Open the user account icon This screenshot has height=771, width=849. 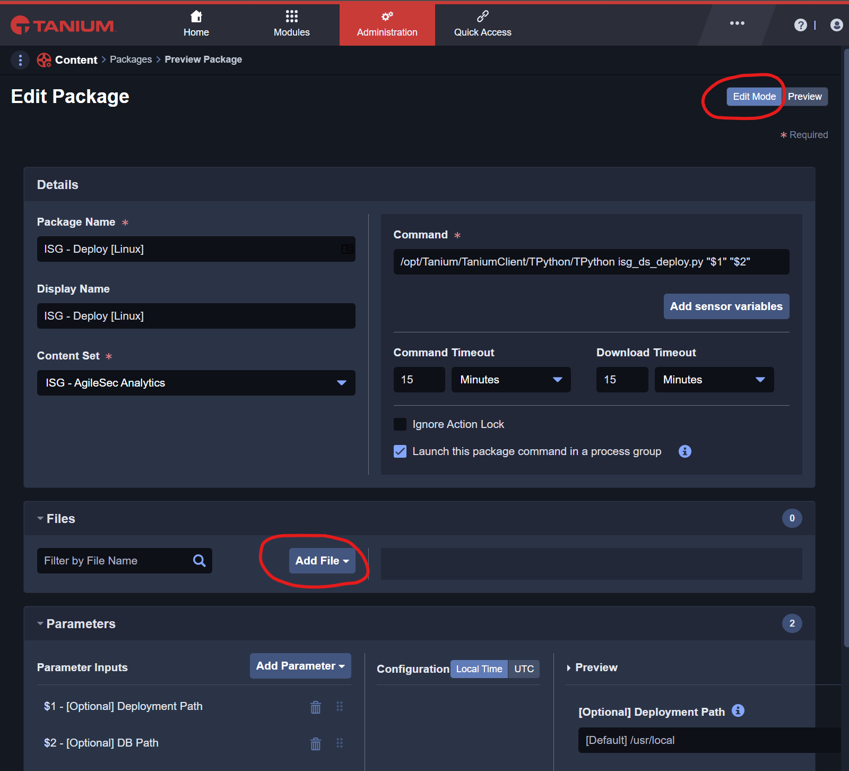pos(836,25)
